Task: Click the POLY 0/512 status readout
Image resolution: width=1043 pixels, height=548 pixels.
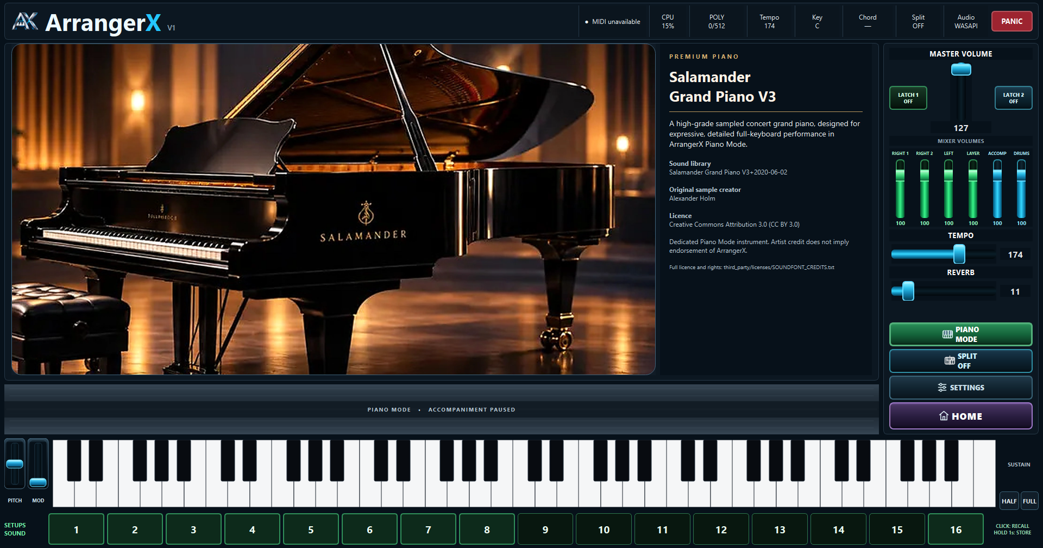Action: click(717, 22)
